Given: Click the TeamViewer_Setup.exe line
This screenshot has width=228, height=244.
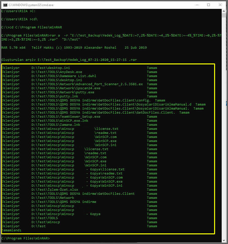Looking at the screenshot, I should point(79,117).
